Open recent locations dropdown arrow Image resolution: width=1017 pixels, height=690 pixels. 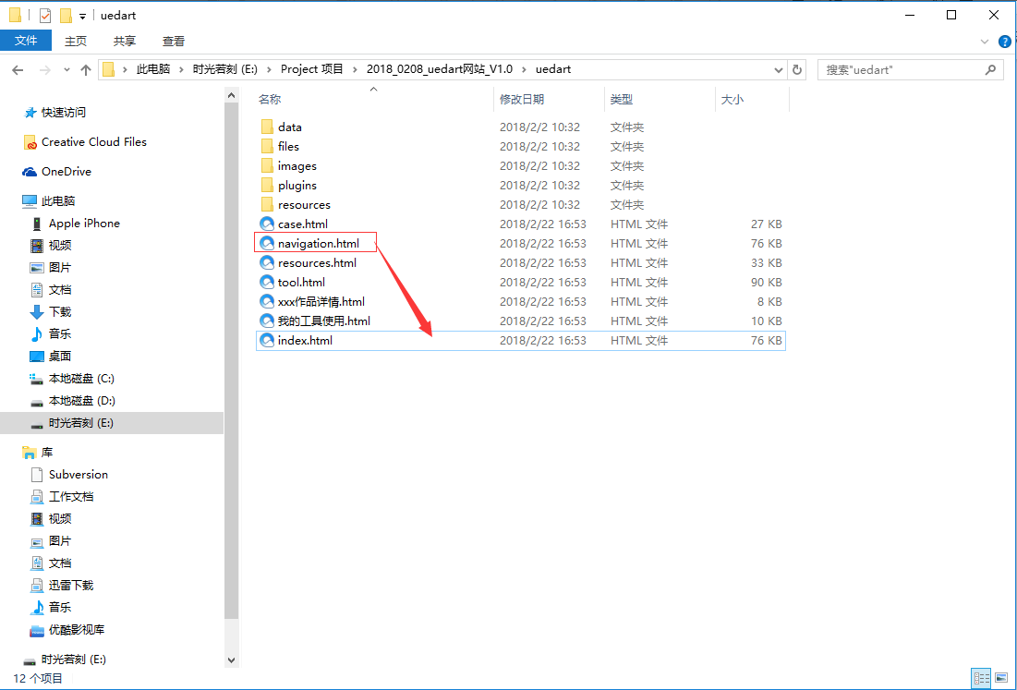point(66,69)
